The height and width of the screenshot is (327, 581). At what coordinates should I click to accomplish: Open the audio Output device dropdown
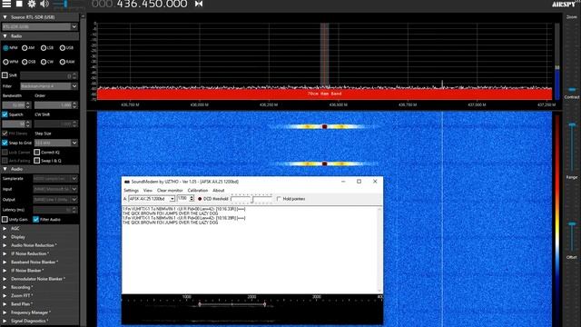coord(55,200)
